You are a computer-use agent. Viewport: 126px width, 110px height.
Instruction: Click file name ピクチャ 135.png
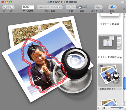110,24
